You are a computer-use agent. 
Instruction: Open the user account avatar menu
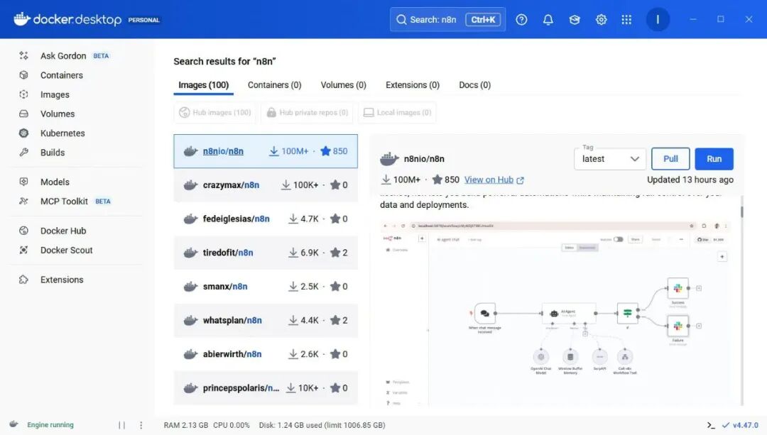658,20
